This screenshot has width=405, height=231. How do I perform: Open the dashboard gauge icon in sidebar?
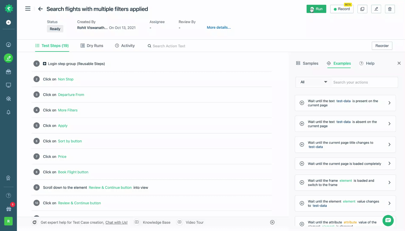pos(9,45)
